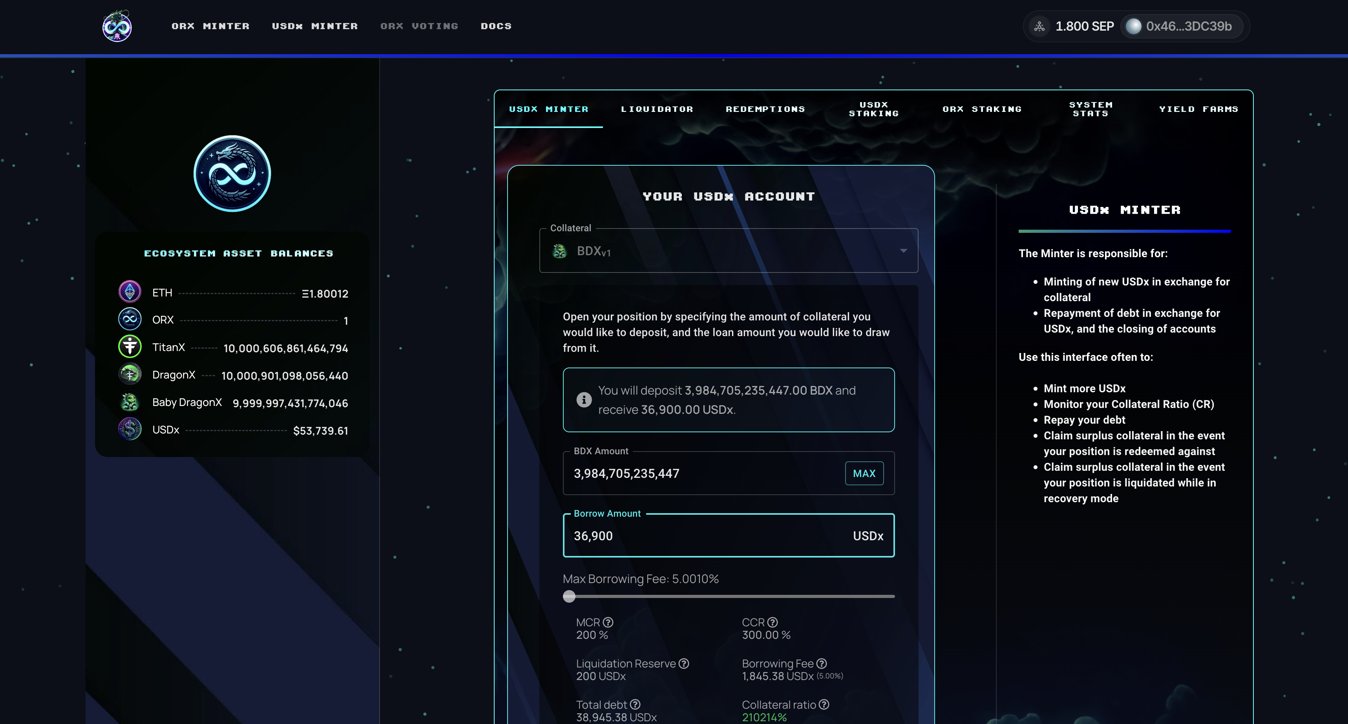This screenshot has height=724, width=1348.
Task: Click the ORX dragon logo in header
Action: click(x=117, y=26)
